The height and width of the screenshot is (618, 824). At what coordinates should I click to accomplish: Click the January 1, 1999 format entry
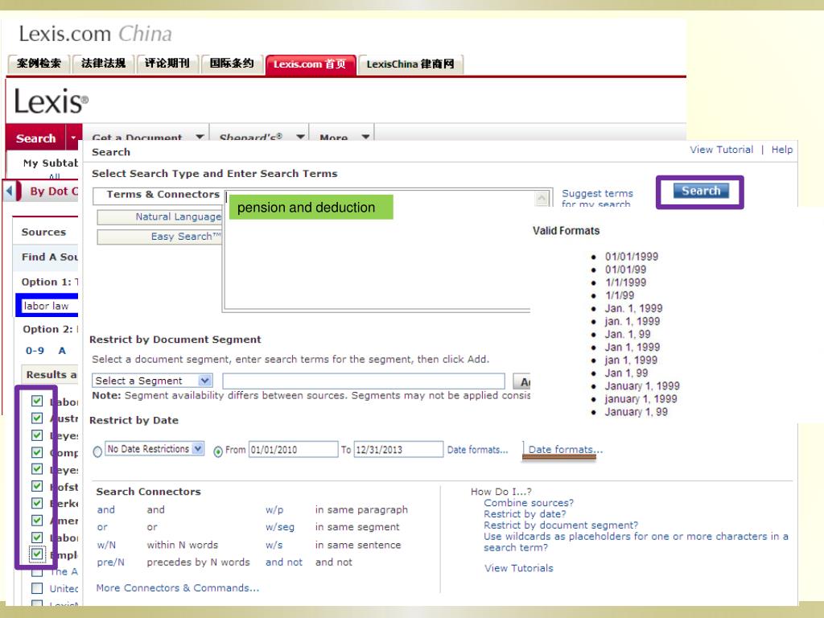pos(641,385)
